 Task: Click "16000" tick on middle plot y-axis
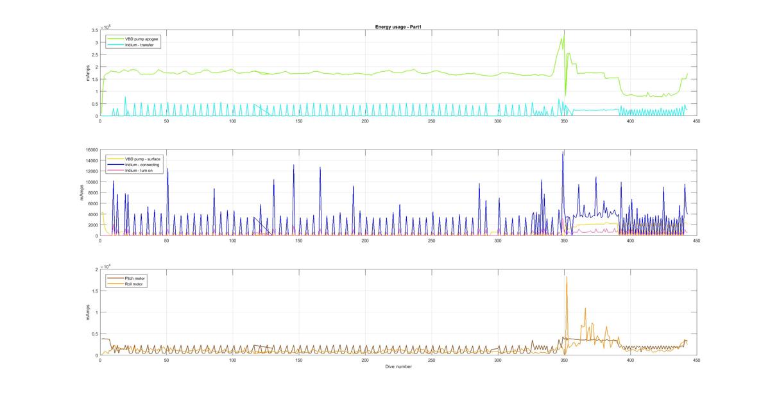[91, 151]
